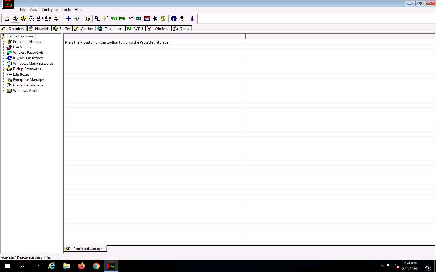Open the Remote Desktop password decoder icon
Image resolution: width=436 pixels, height=272 pixels.
tap(155, 19)
